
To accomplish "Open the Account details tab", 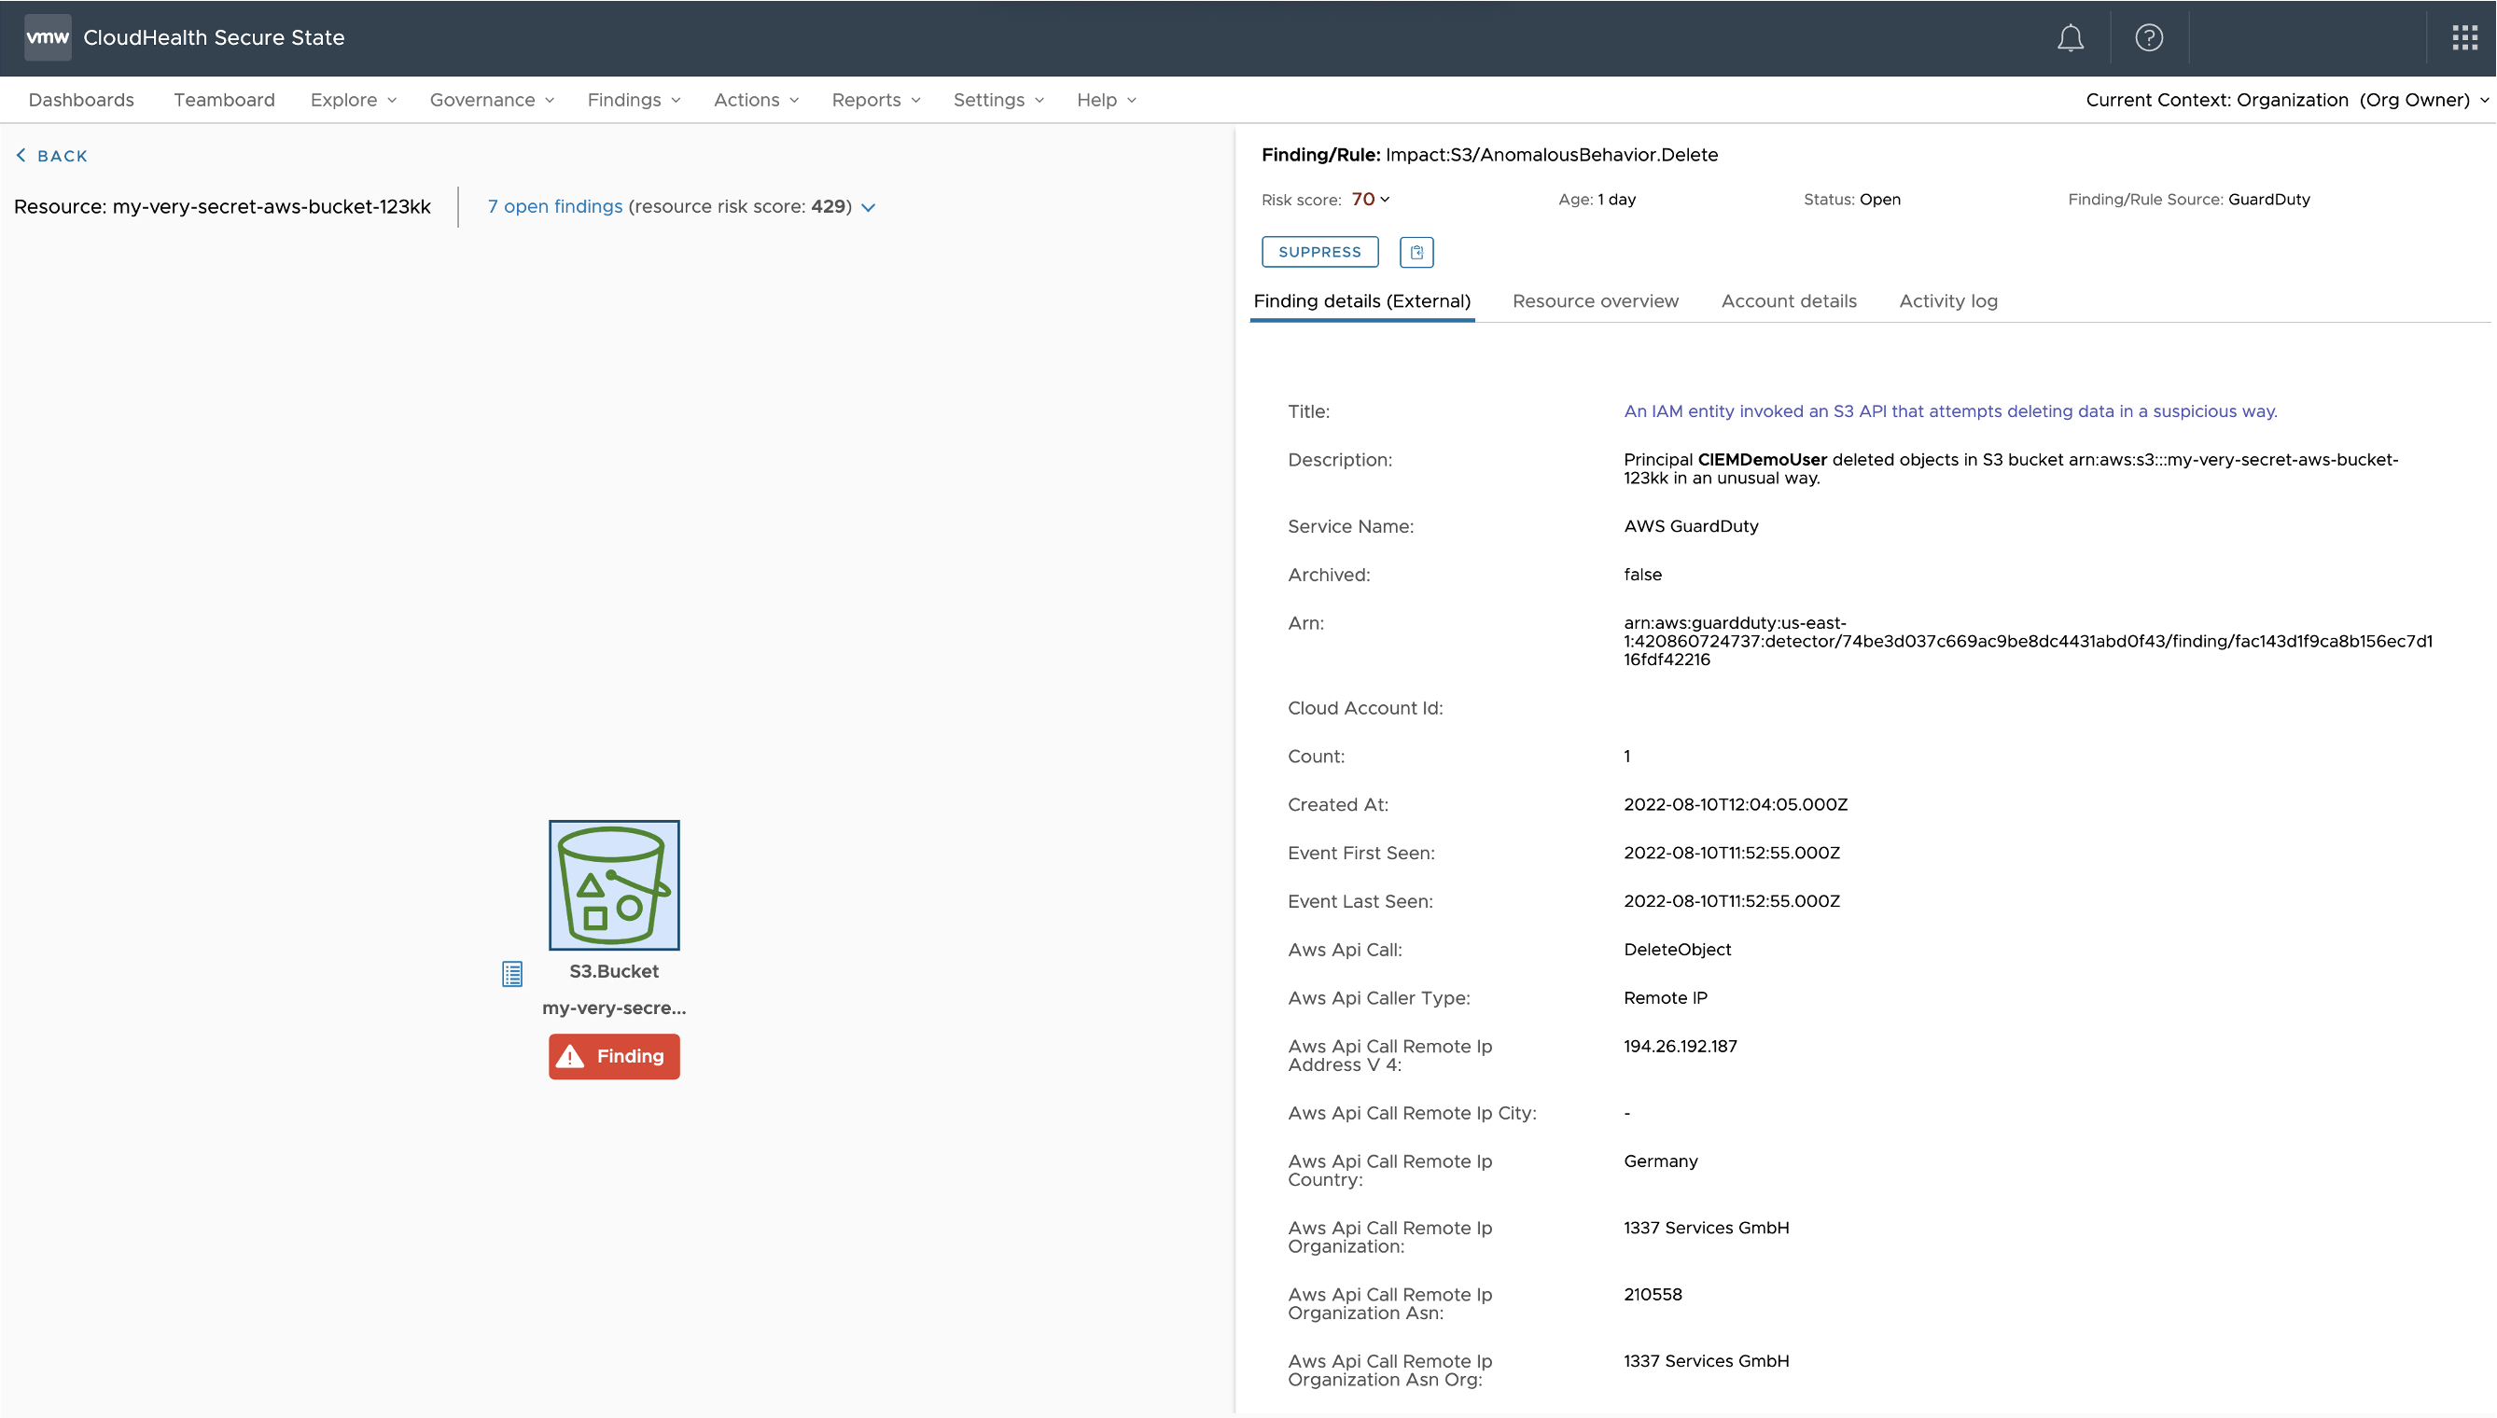I will coord(1788,301).
